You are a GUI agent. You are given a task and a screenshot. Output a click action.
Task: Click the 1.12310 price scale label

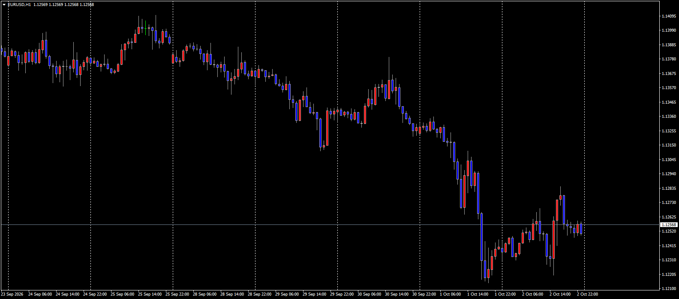pos(669,260)
